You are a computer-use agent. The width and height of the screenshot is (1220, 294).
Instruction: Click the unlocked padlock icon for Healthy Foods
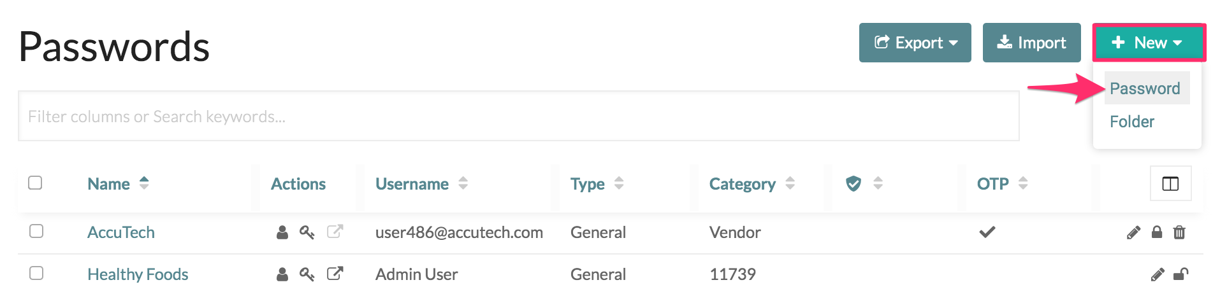(x=1181, y=274)
